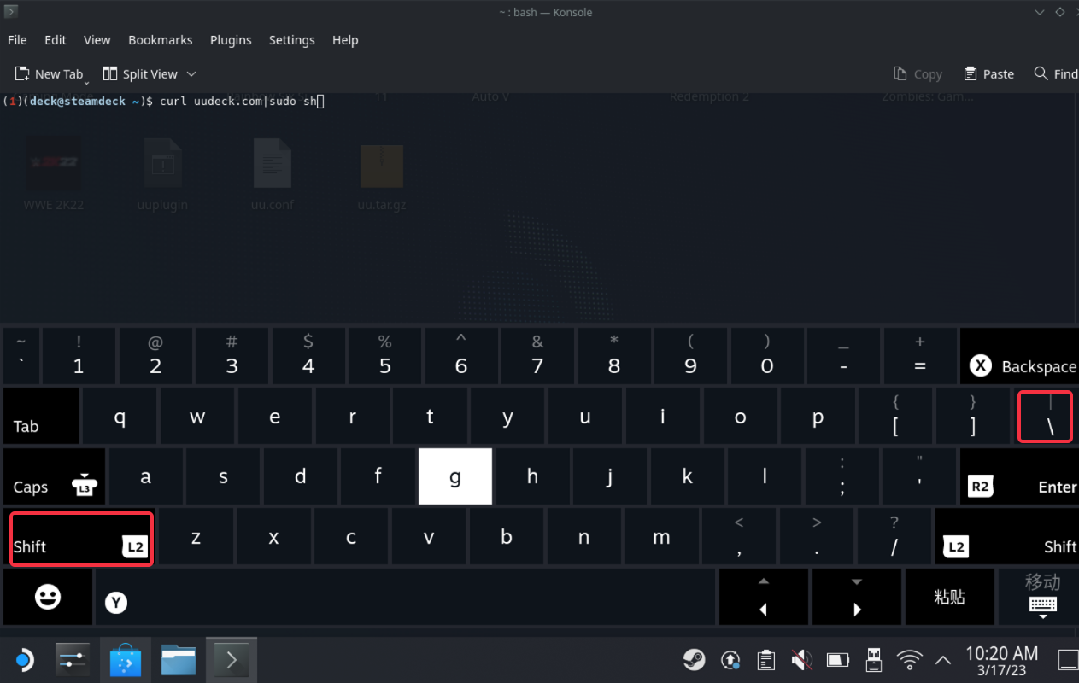Open the emoji picker on the keyboard
Image resolution: width=1079 pixels, height=683 pixels.
pos(48,598)
